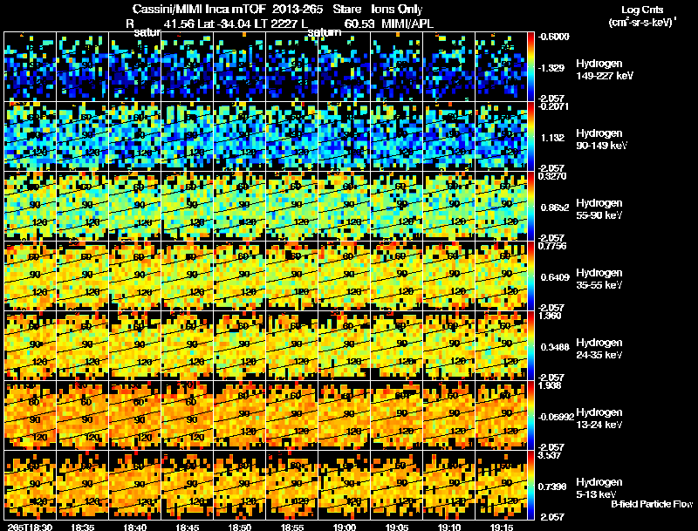Click the 'Ions Only' text in the header
The width and height of the screenshot is (698, 531).
click(397, 9)
